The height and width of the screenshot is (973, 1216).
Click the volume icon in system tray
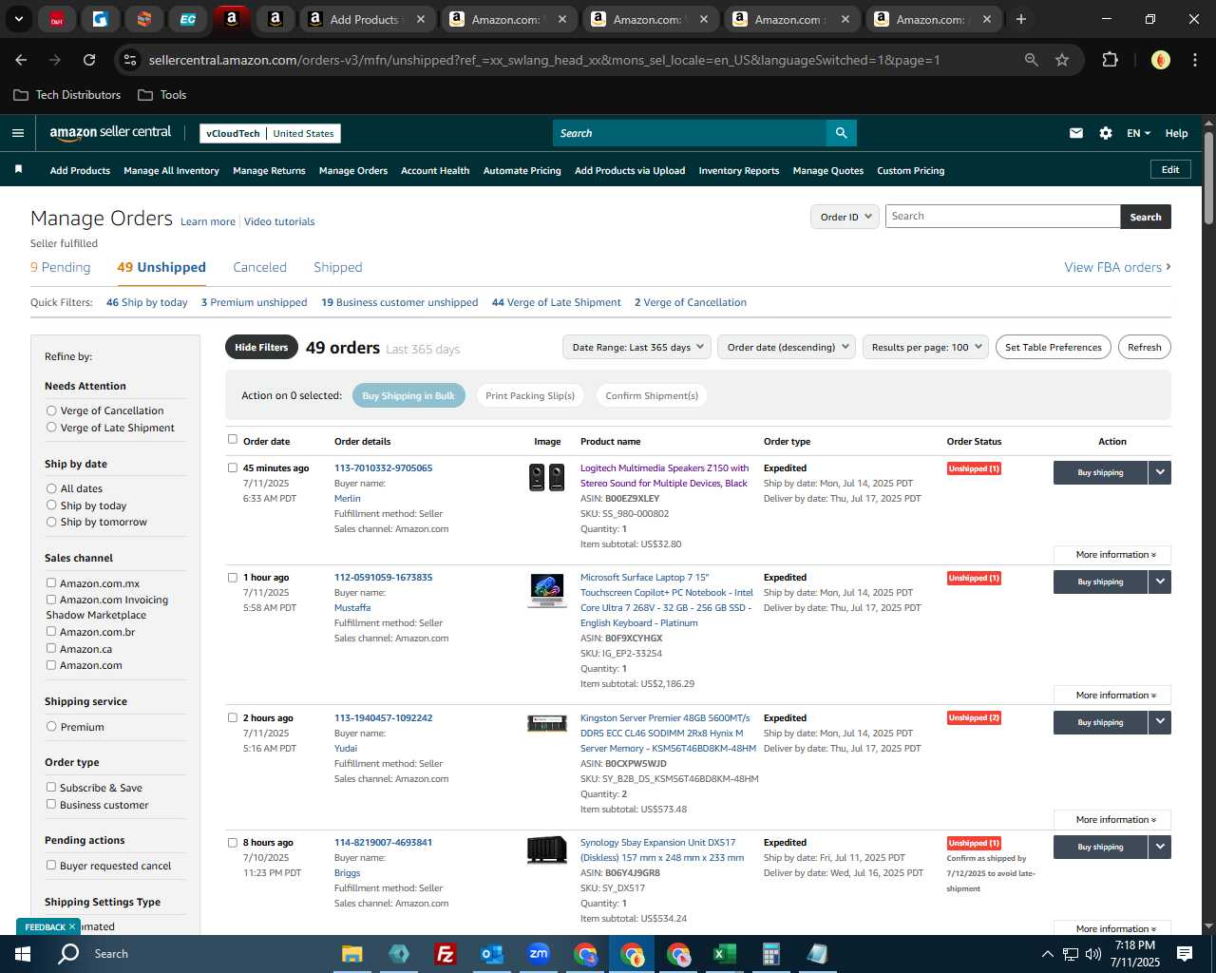coord(1092,954)
